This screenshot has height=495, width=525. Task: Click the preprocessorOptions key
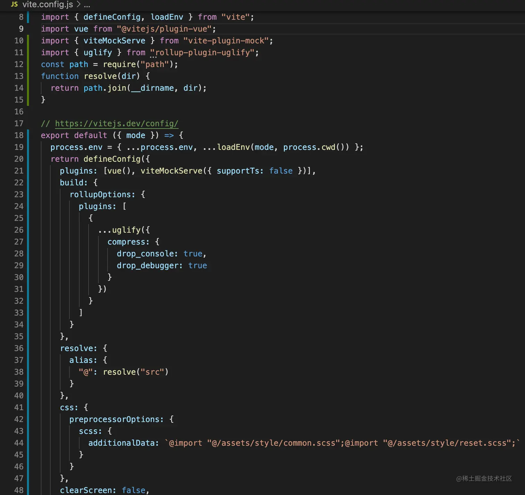tap(114, 419)
